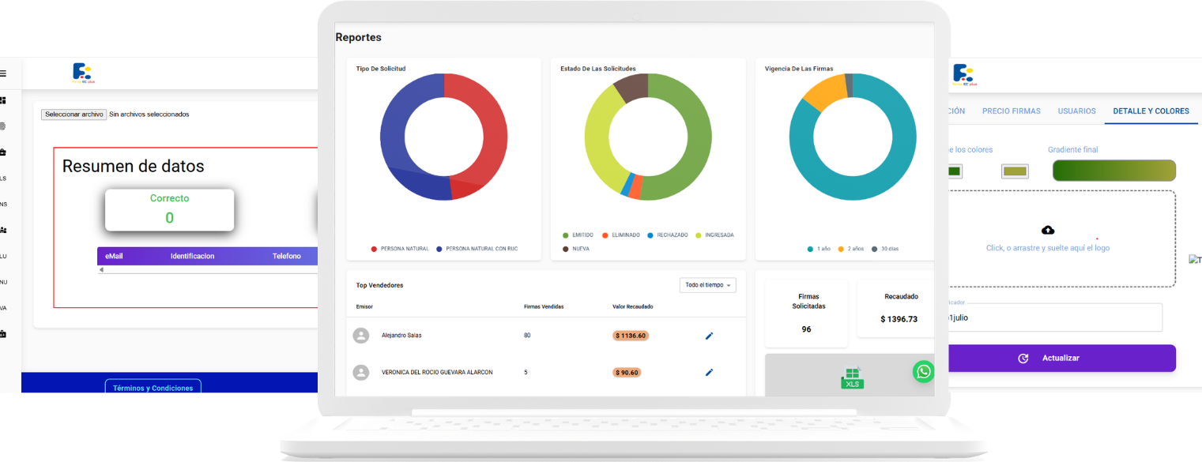Pick the dark green color swatch
Screen dimensions: 1202x462
click(953, 171)
